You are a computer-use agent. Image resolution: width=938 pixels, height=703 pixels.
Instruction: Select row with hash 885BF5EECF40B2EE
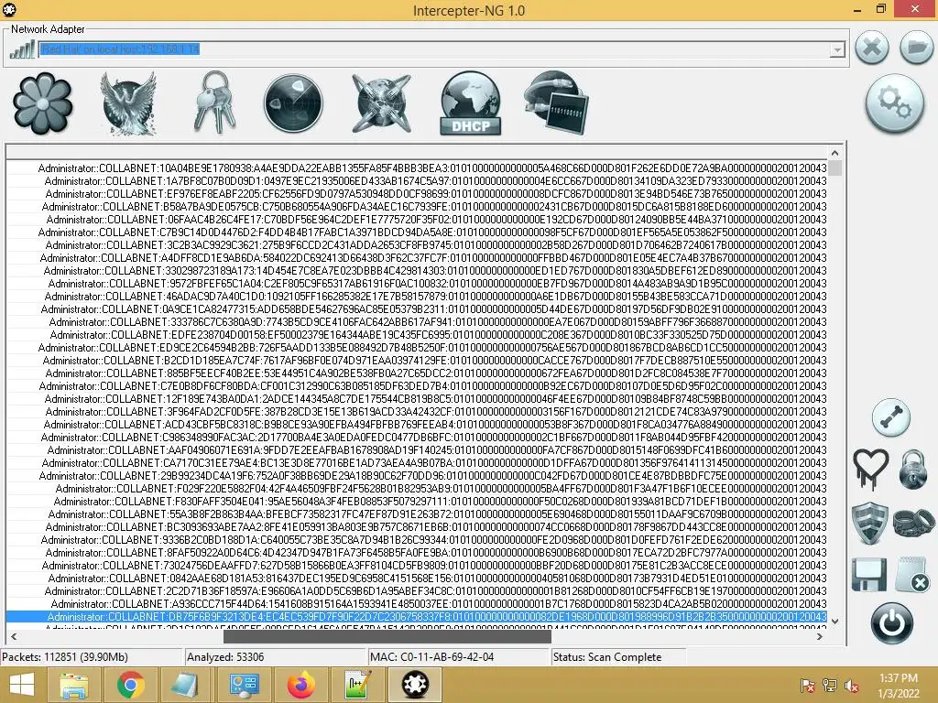point(417,373)
